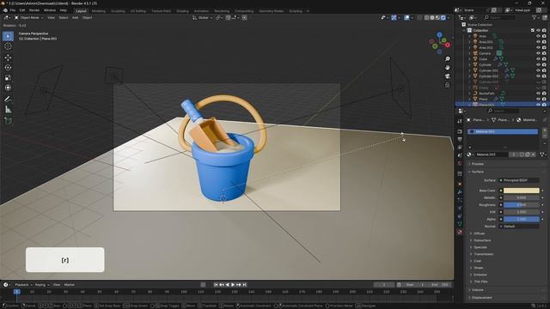Viewport: 550px width, 309px height.
Task: Open the Render properties tab icon
Action: point(460,131)
